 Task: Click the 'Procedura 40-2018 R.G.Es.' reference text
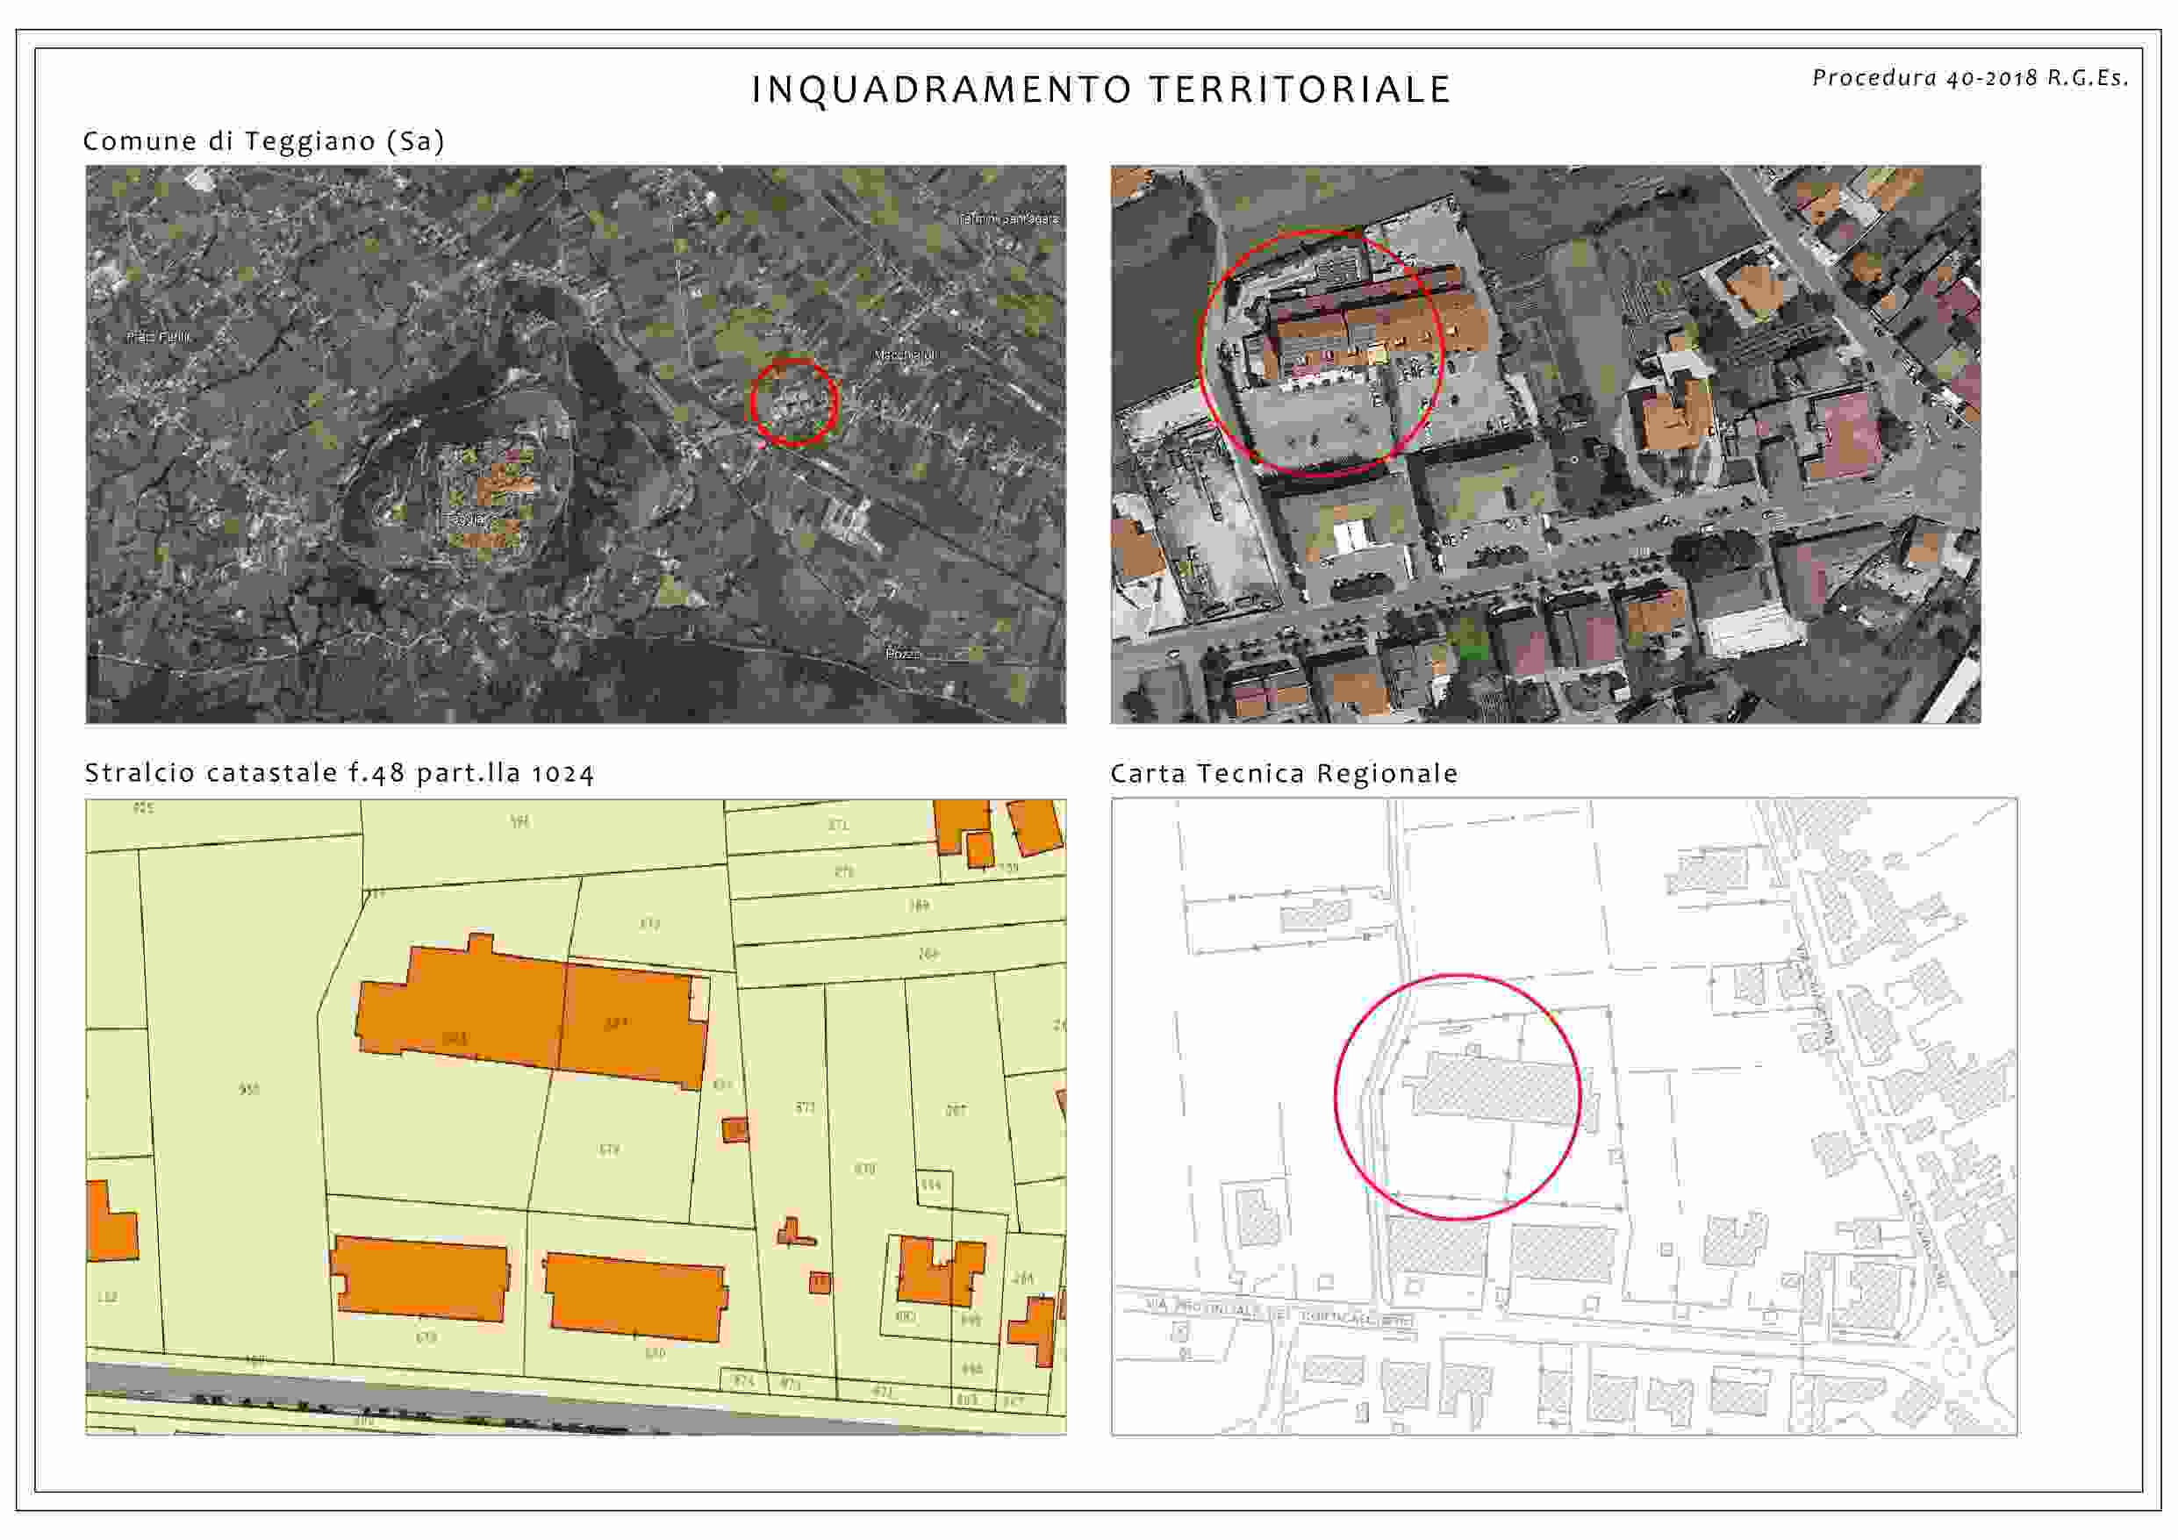pos(1970,79)
